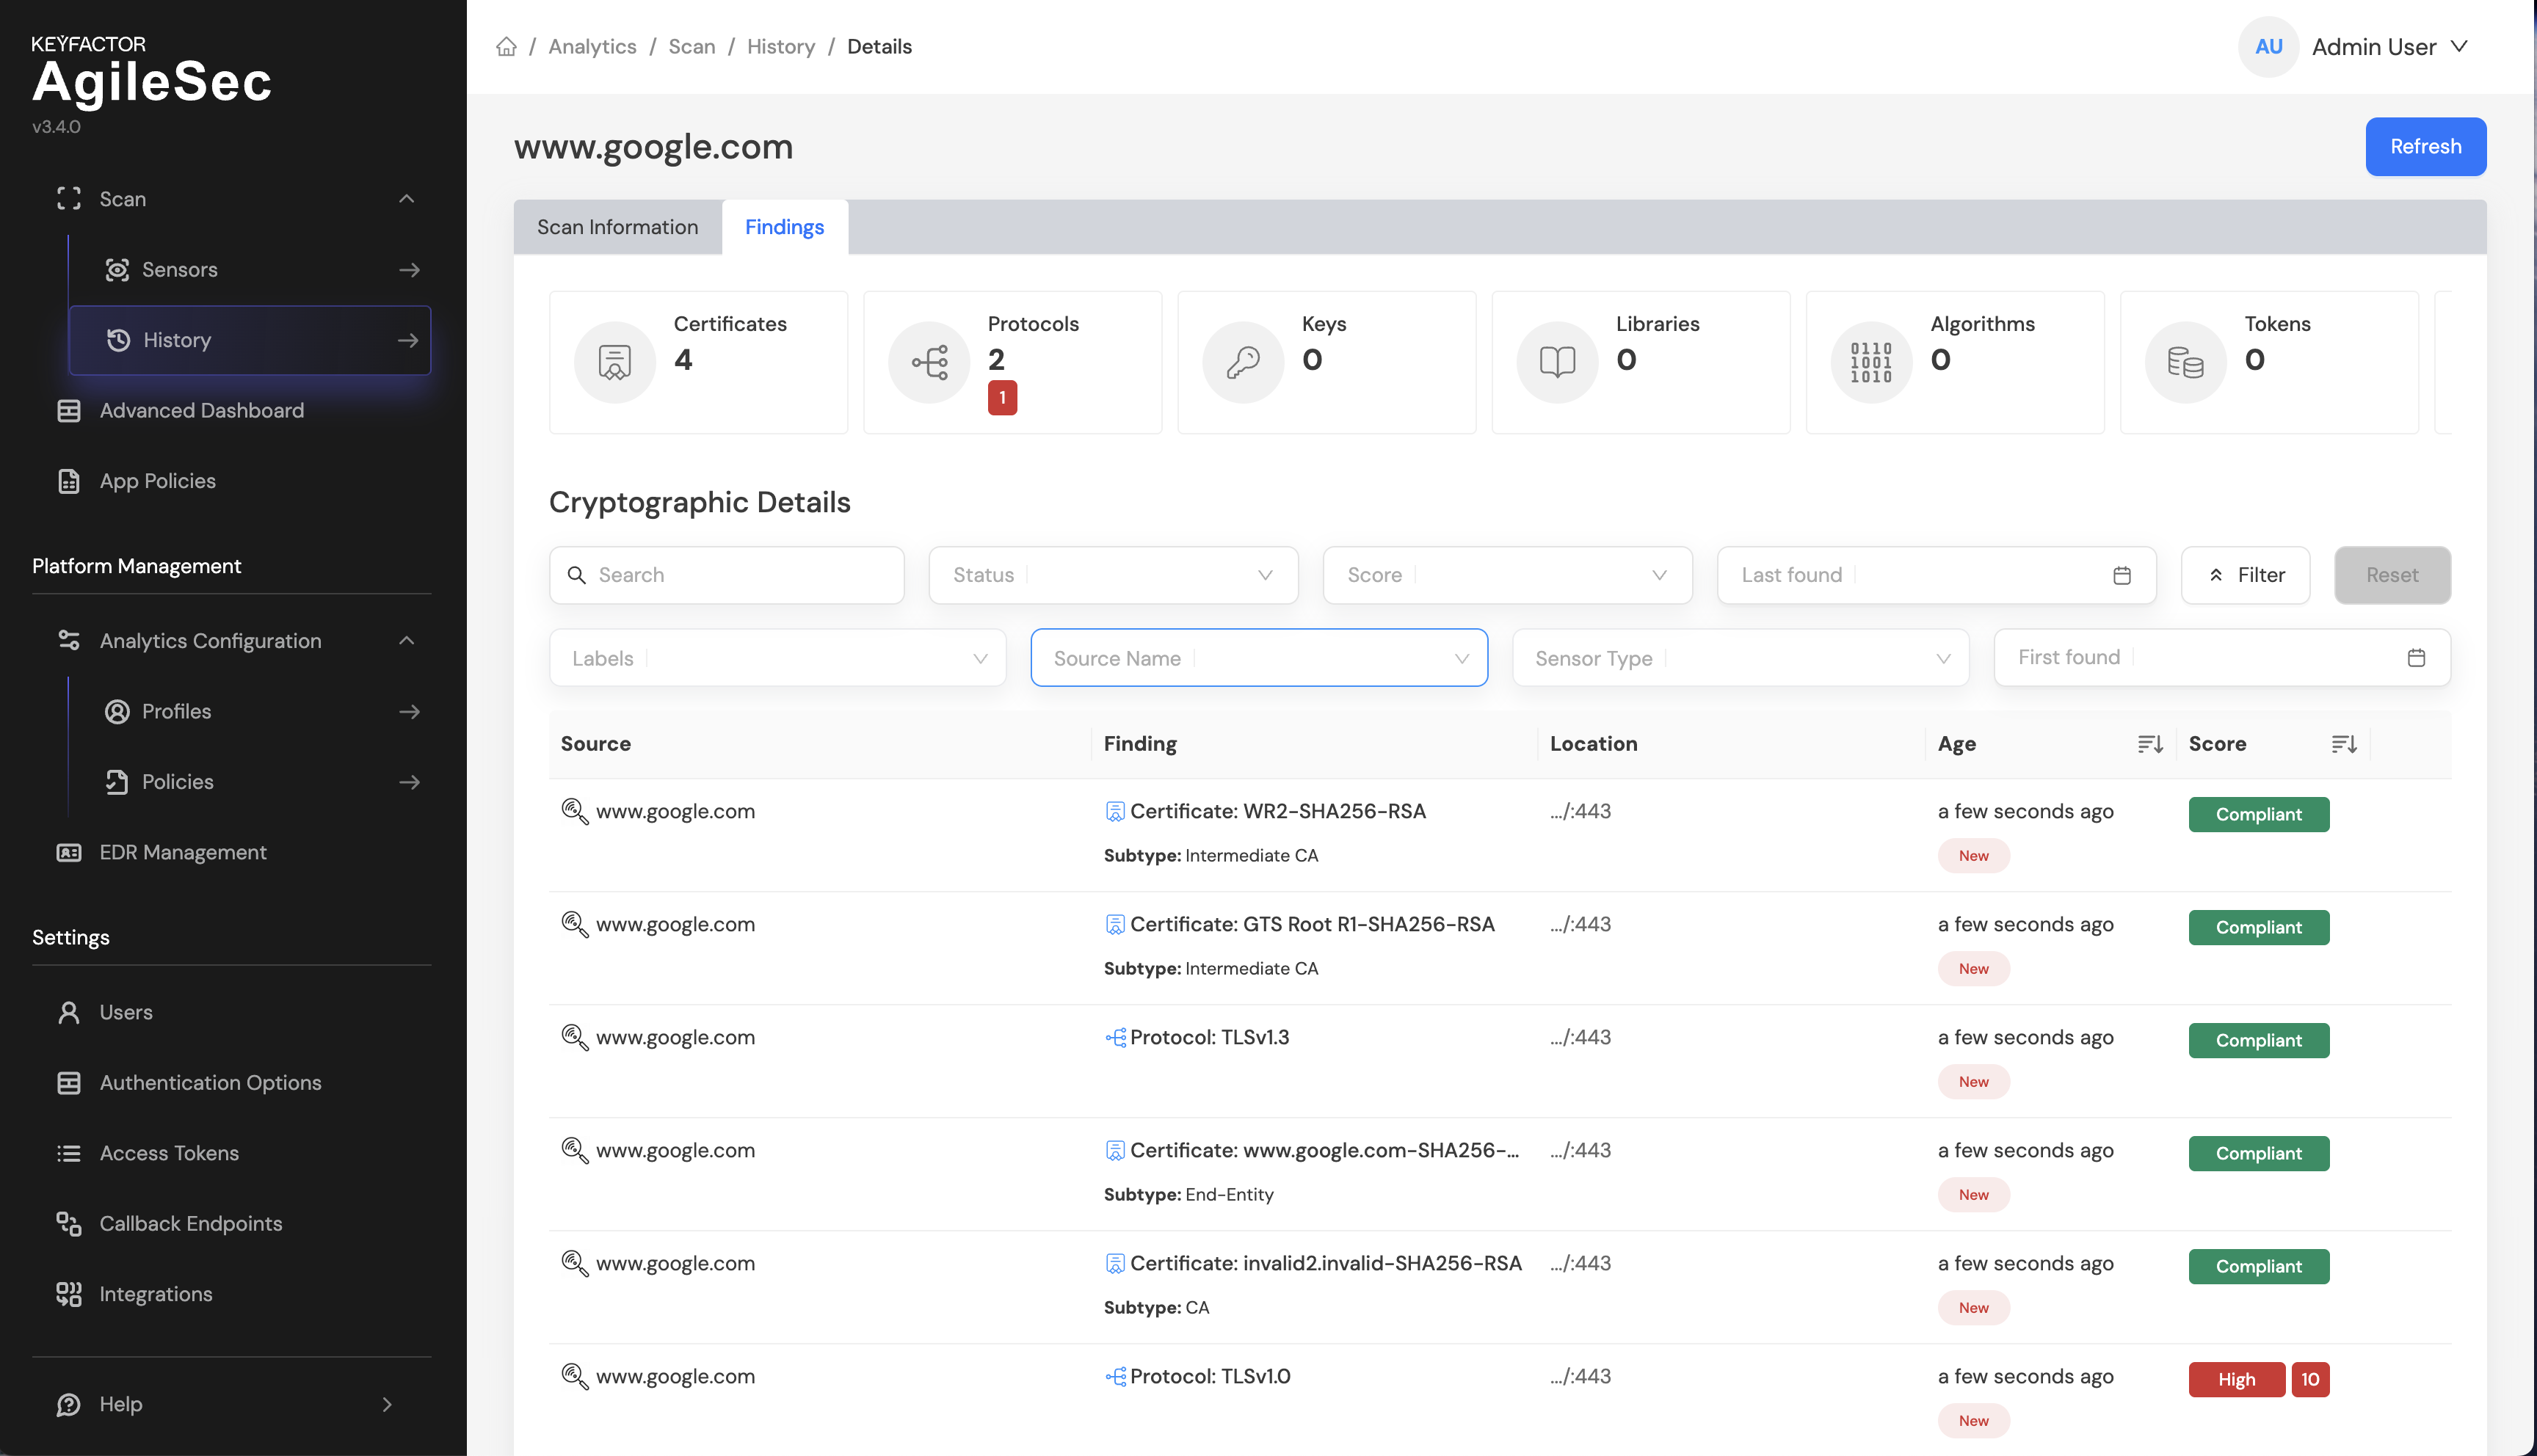
Task: Switch to the Scan Information tab
Action: [x=617, y=227]
